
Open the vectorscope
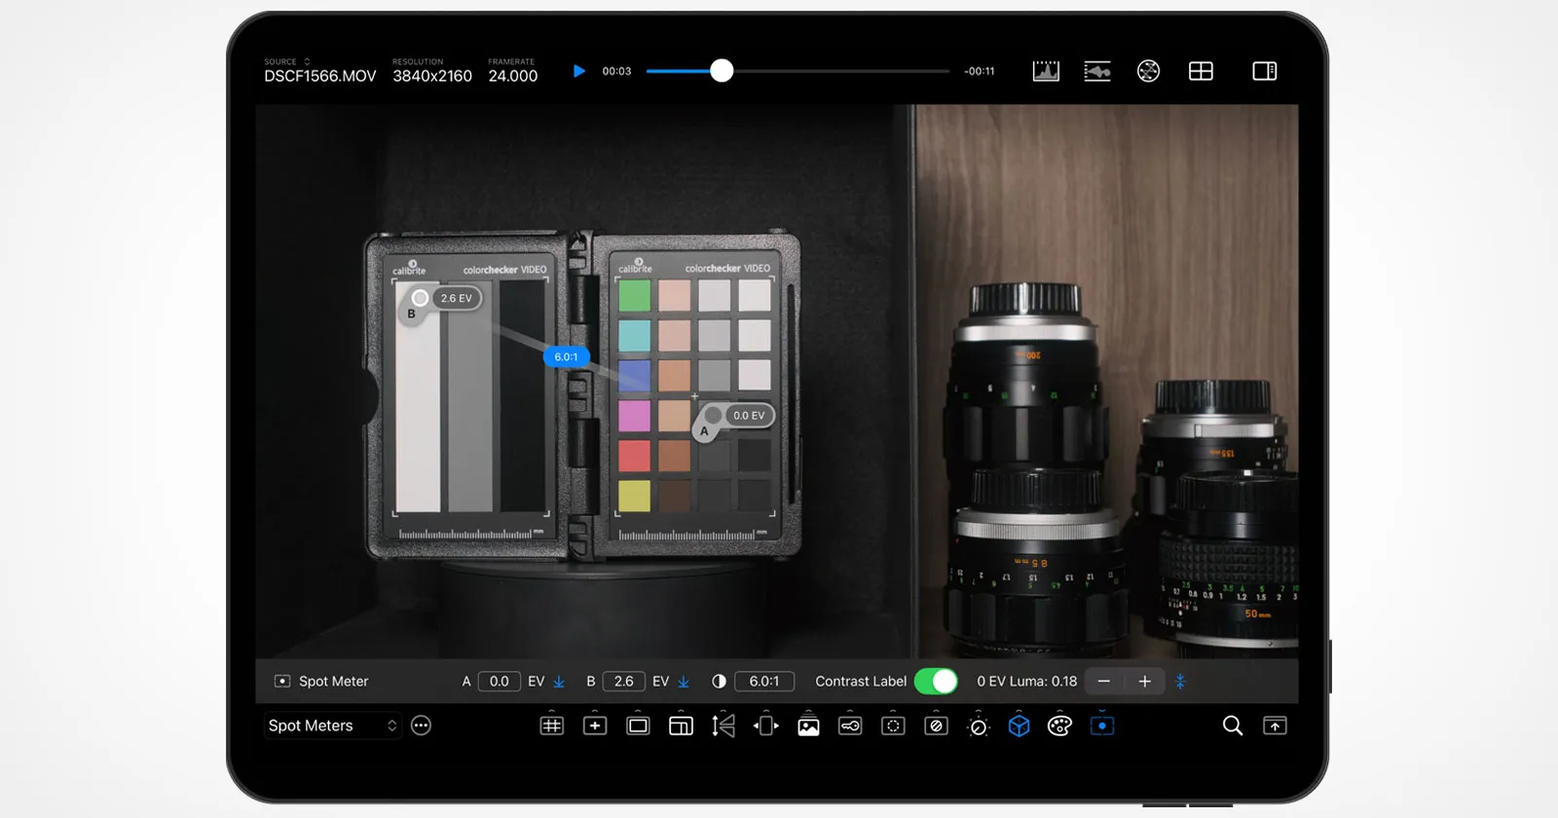1149,71
